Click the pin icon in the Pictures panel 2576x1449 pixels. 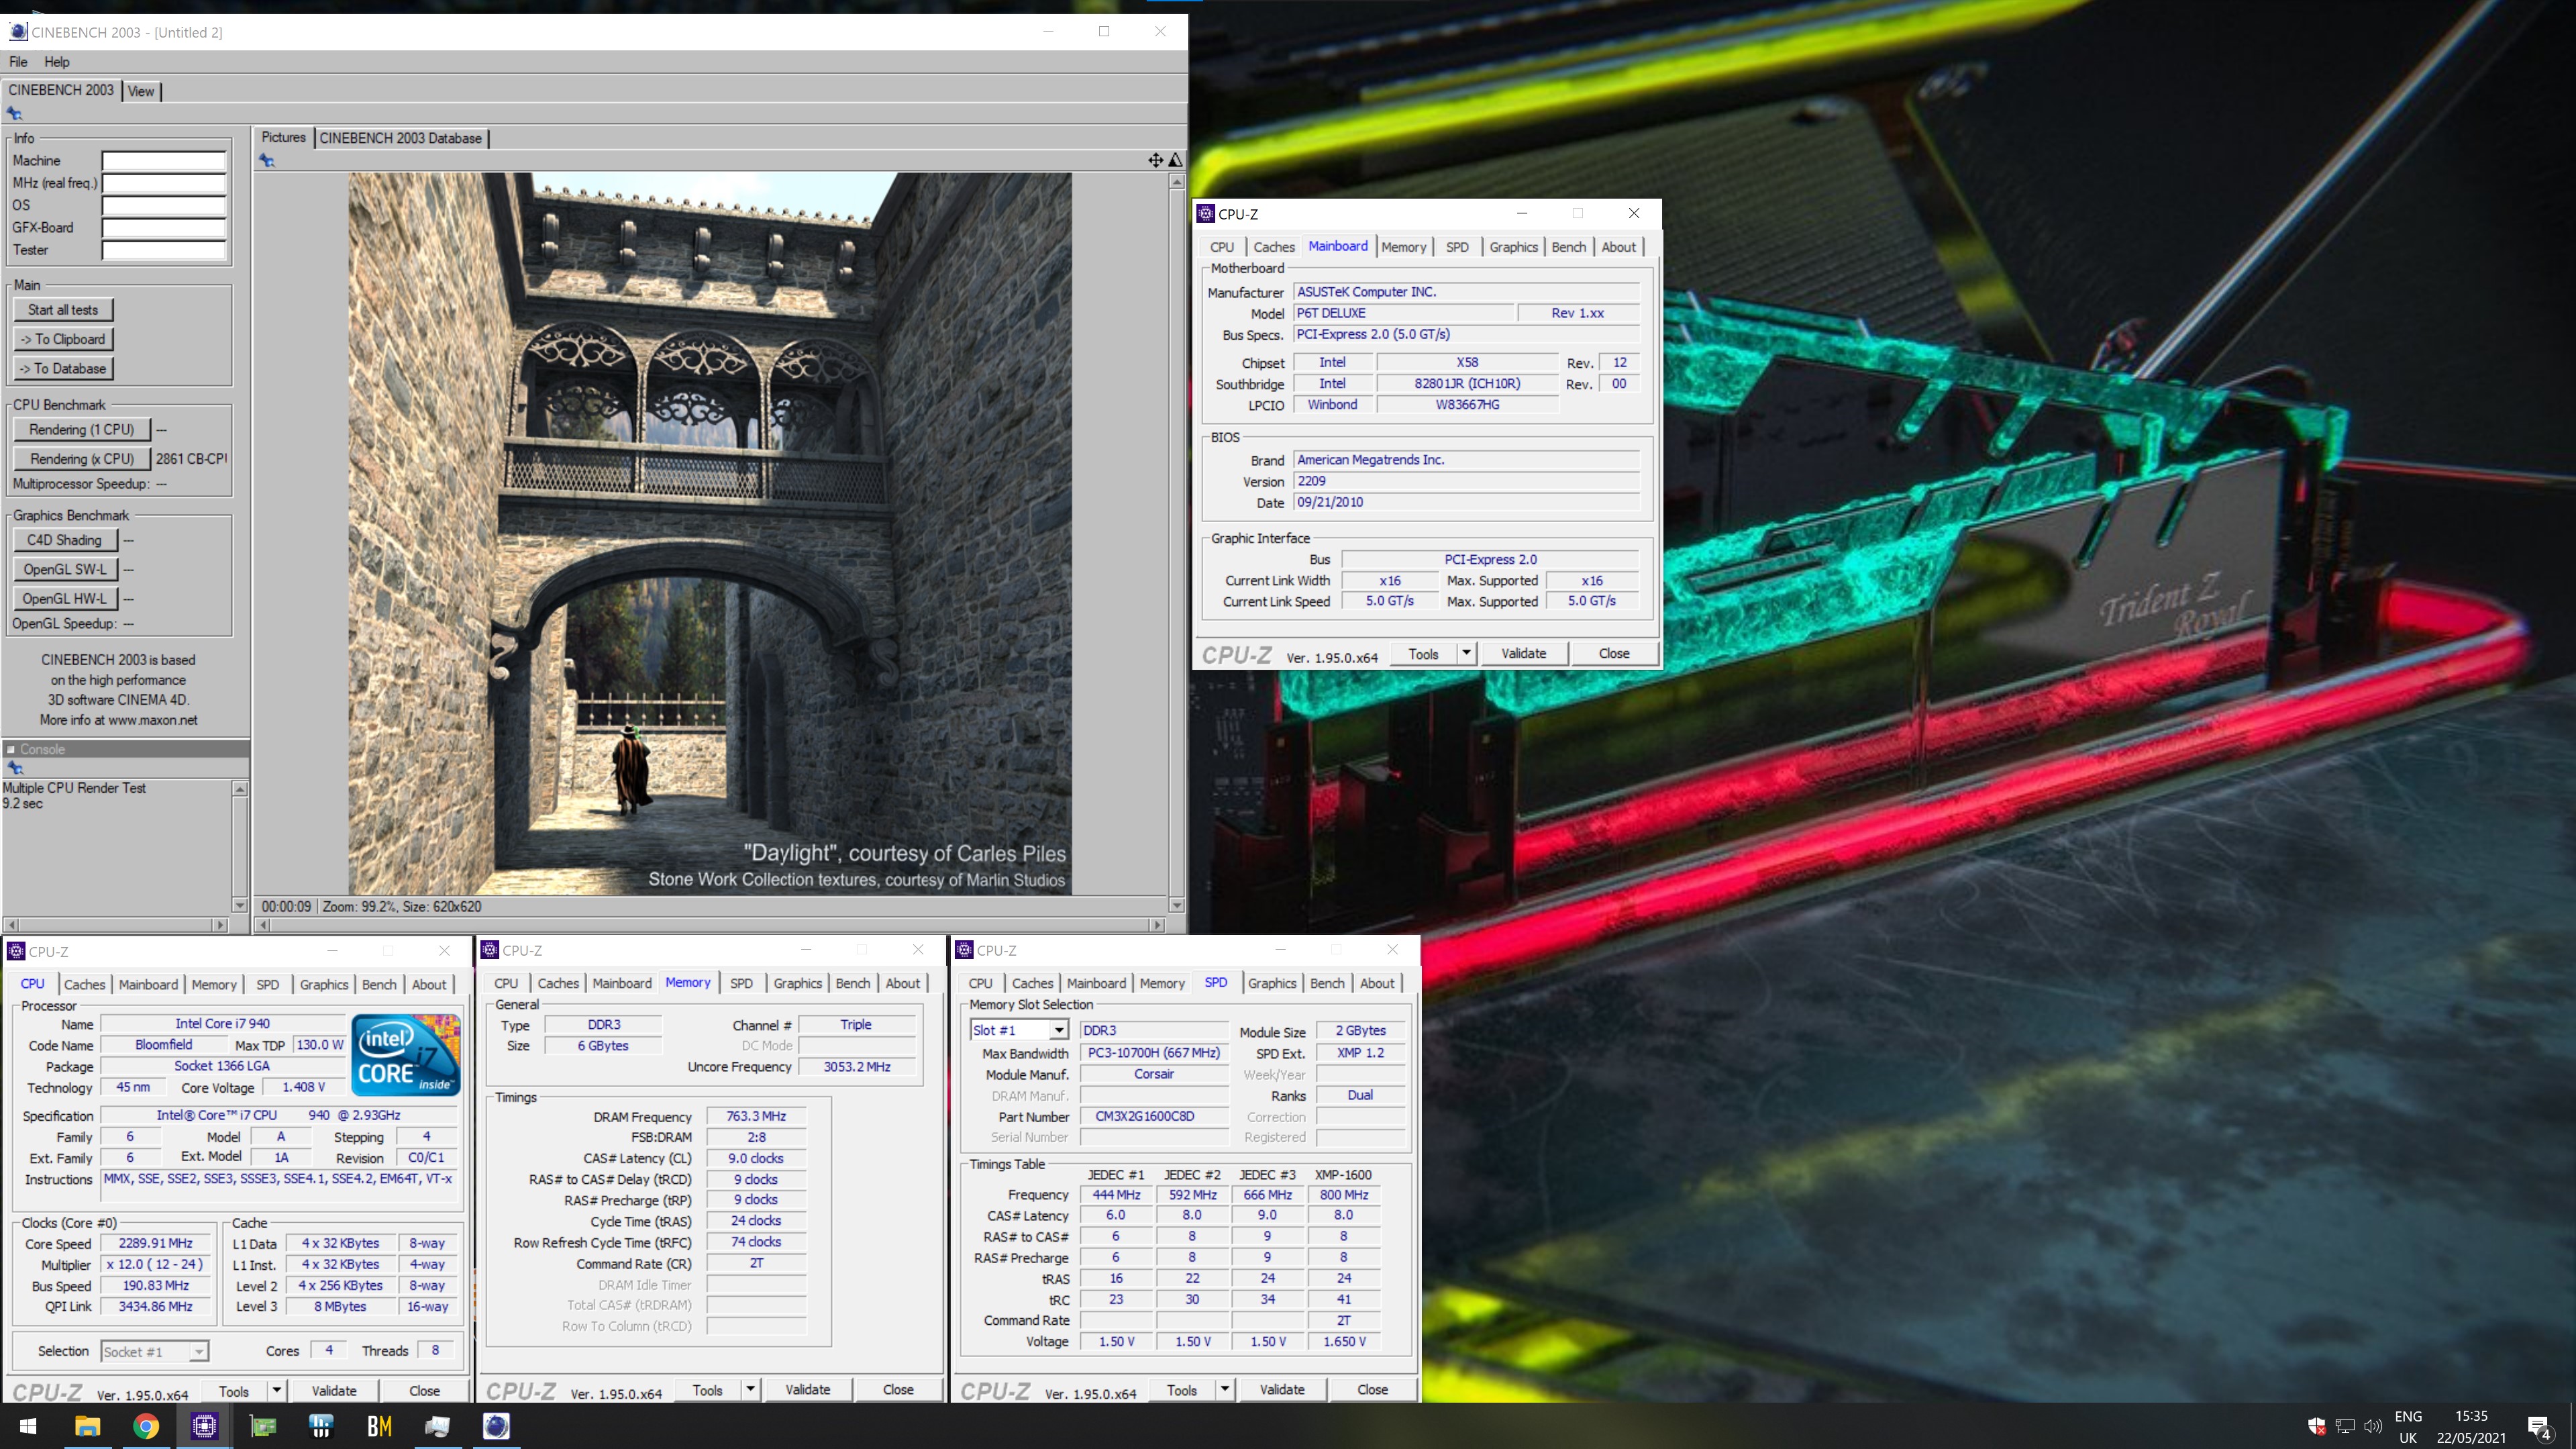[x=266, y=160]
